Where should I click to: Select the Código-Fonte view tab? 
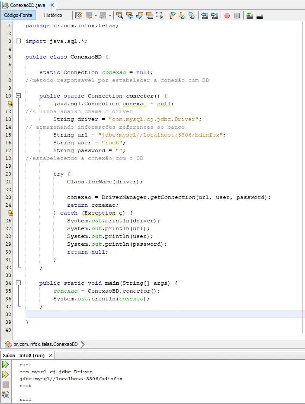coord(18,15)
